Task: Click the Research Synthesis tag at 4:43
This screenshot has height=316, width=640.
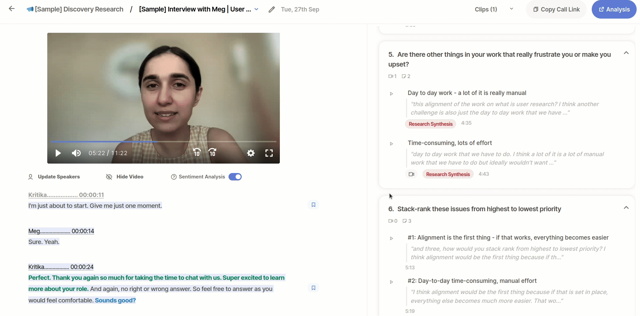Action: [x=448, y=174]
